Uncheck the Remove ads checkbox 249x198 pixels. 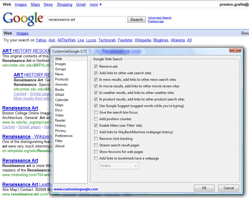[x=96, y=66]
